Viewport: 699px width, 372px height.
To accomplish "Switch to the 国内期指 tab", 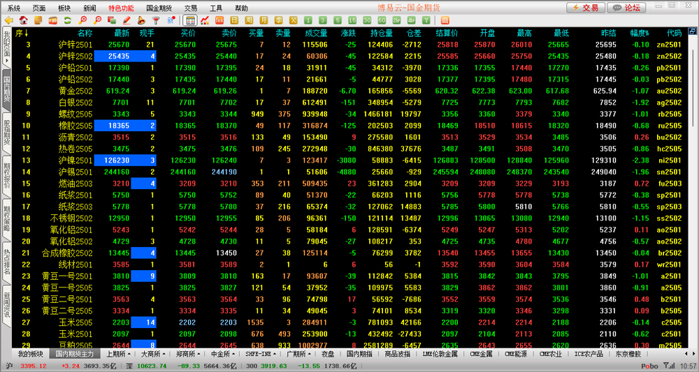I will [x=359, y=354].
